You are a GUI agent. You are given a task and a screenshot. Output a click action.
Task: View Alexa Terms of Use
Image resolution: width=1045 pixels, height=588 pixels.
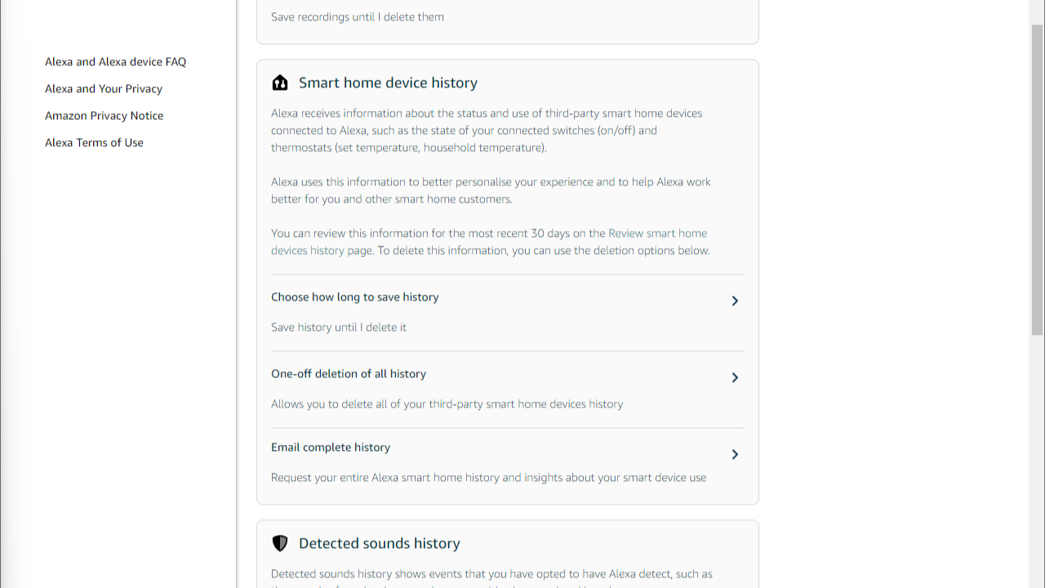[x=94, y=143]
